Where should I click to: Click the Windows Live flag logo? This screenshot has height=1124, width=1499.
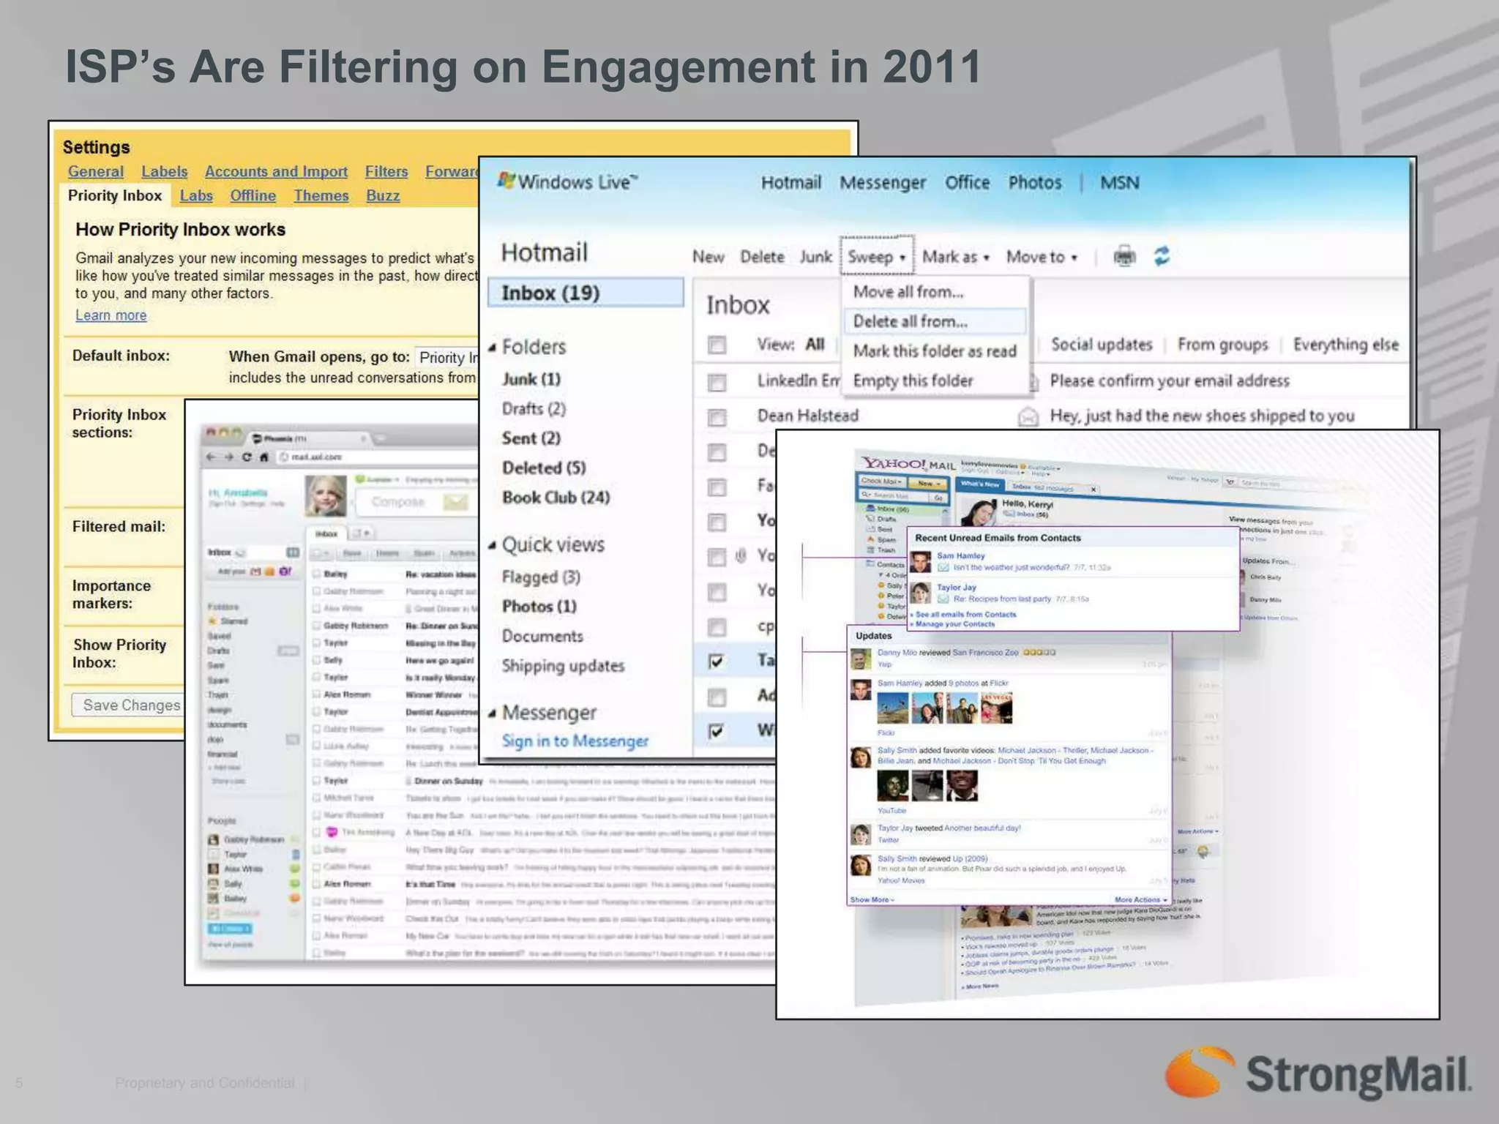506,180
